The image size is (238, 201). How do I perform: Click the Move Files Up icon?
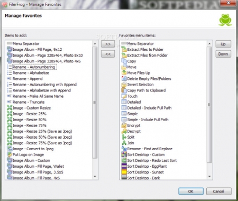pos(124,72)
